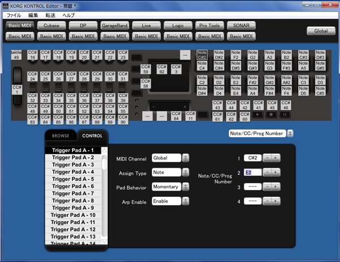This screenshot has width=340, height=262.
Task: Select pad labeled Note F2
Action: 236,55
